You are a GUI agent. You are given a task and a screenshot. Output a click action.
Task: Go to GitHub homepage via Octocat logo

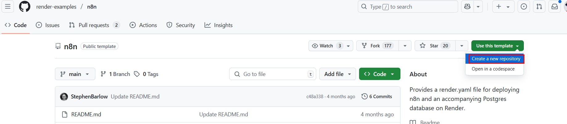coord(25,6)
